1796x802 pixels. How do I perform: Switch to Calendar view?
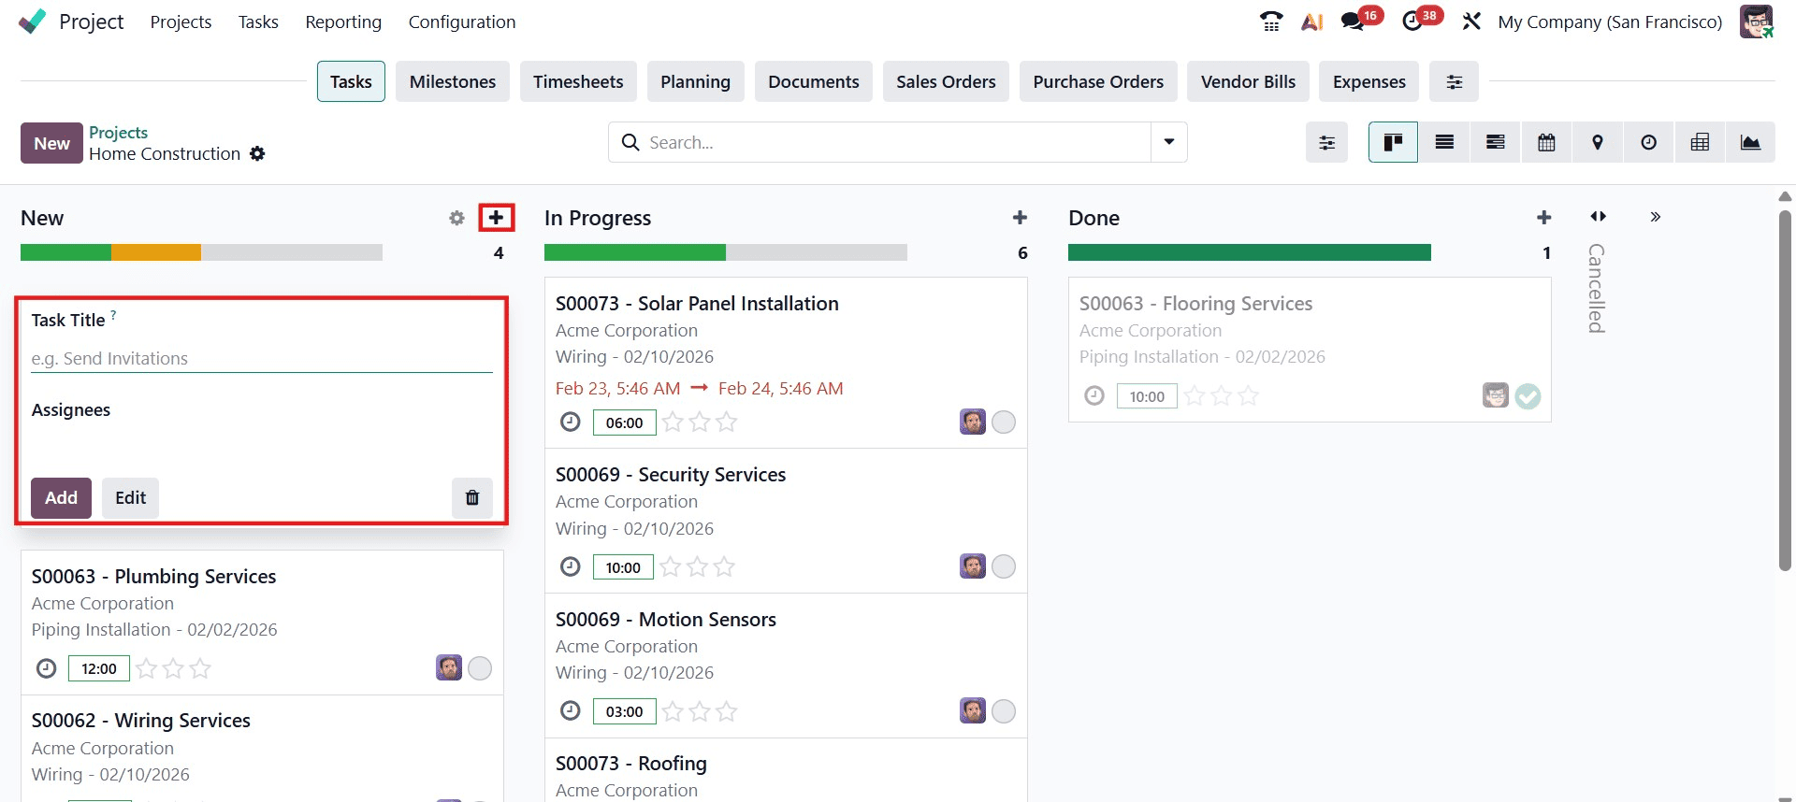pos(1546,142)
